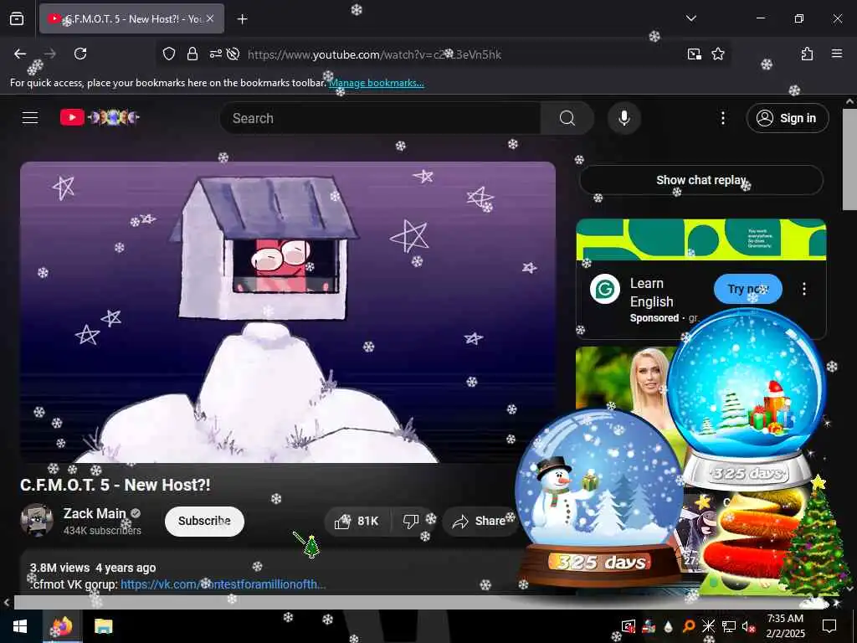Open picture-in-picture toggle in address bar
Image resolution: width=857 pixels, height=643 pixels.
pos(694,54)
